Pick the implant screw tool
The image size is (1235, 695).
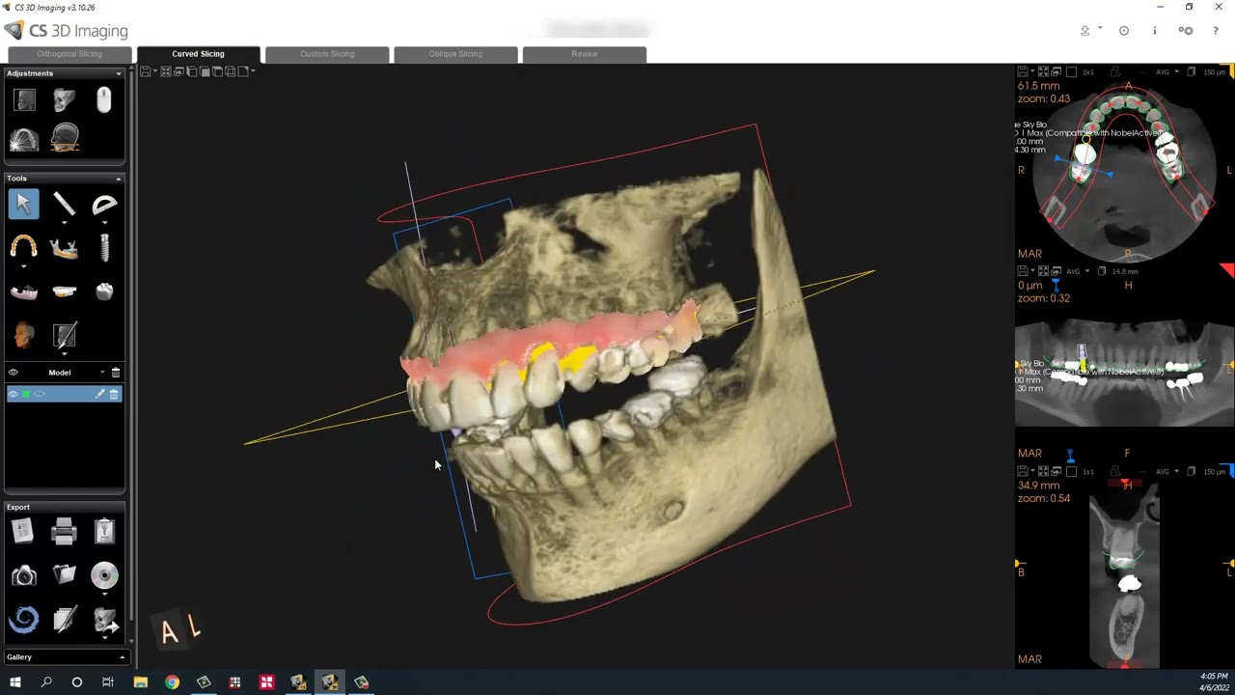104,247
